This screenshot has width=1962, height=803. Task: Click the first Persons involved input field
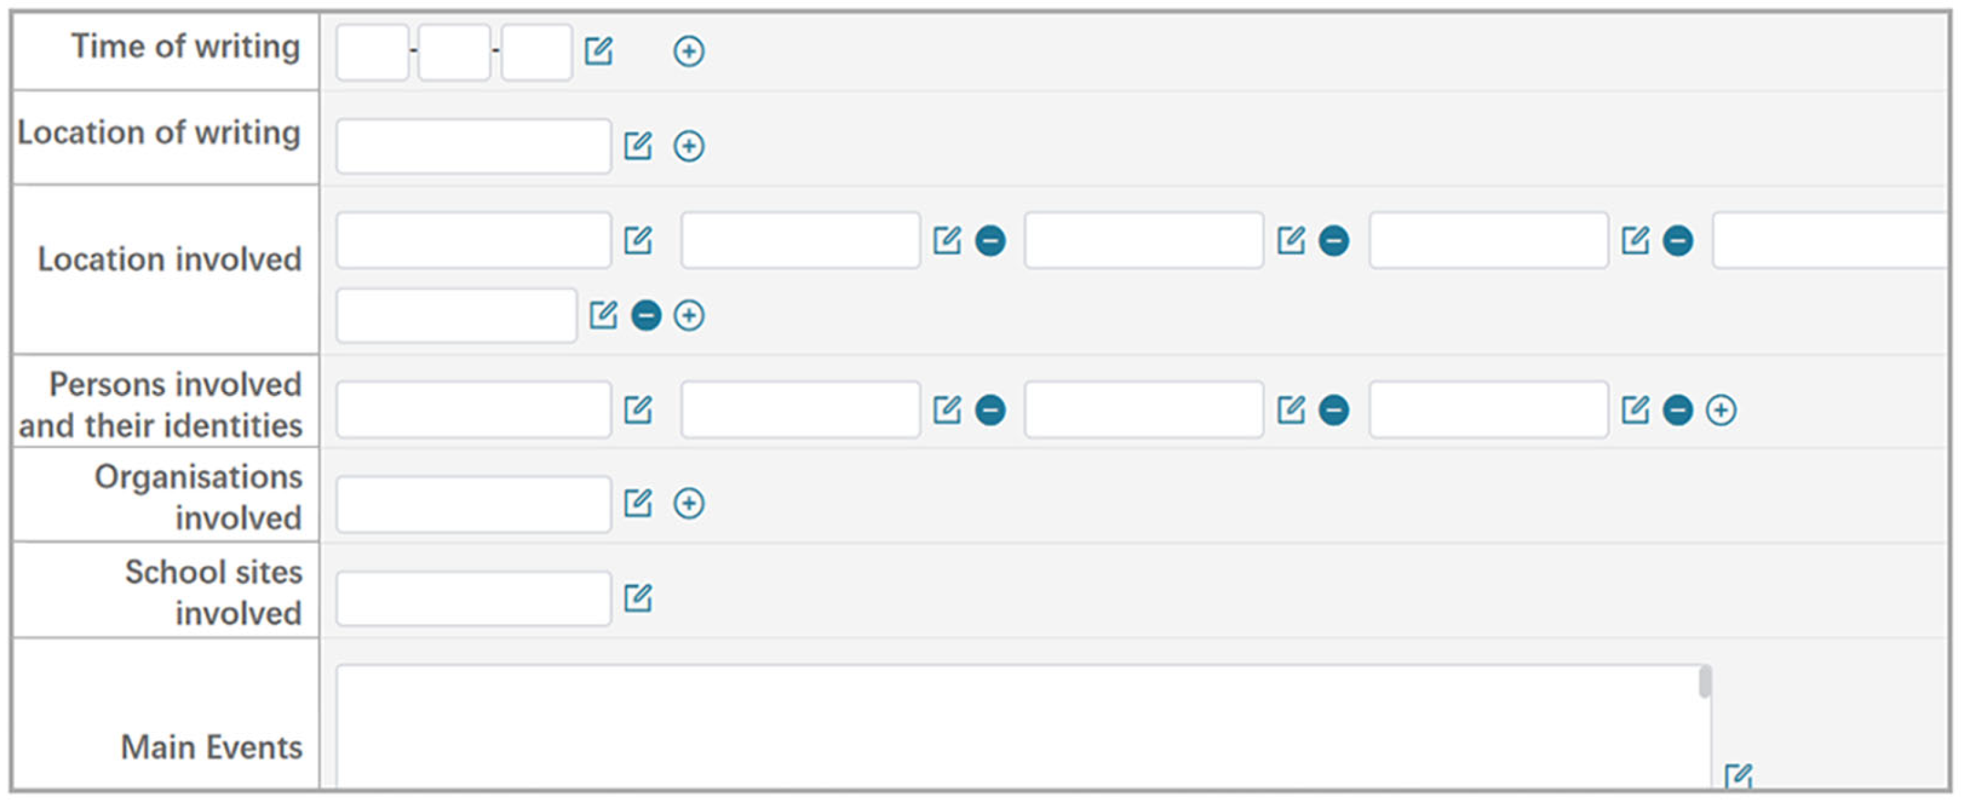(473, 410)
